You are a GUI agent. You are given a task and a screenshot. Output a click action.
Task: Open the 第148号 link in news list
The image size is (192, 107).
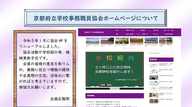pyautogui.click(x=102, y=104)
